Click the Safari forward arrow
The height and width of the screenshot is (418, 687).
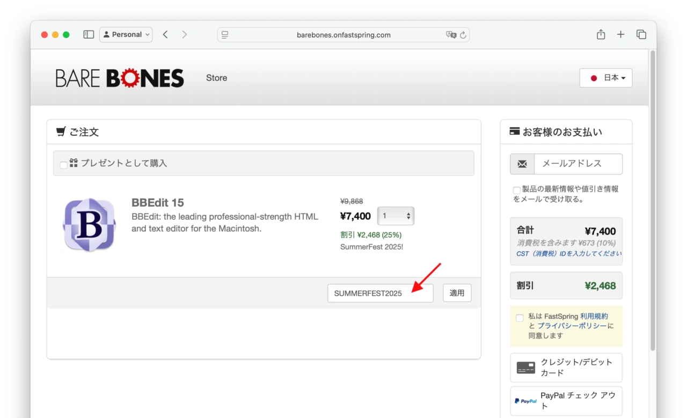point(185,34)
